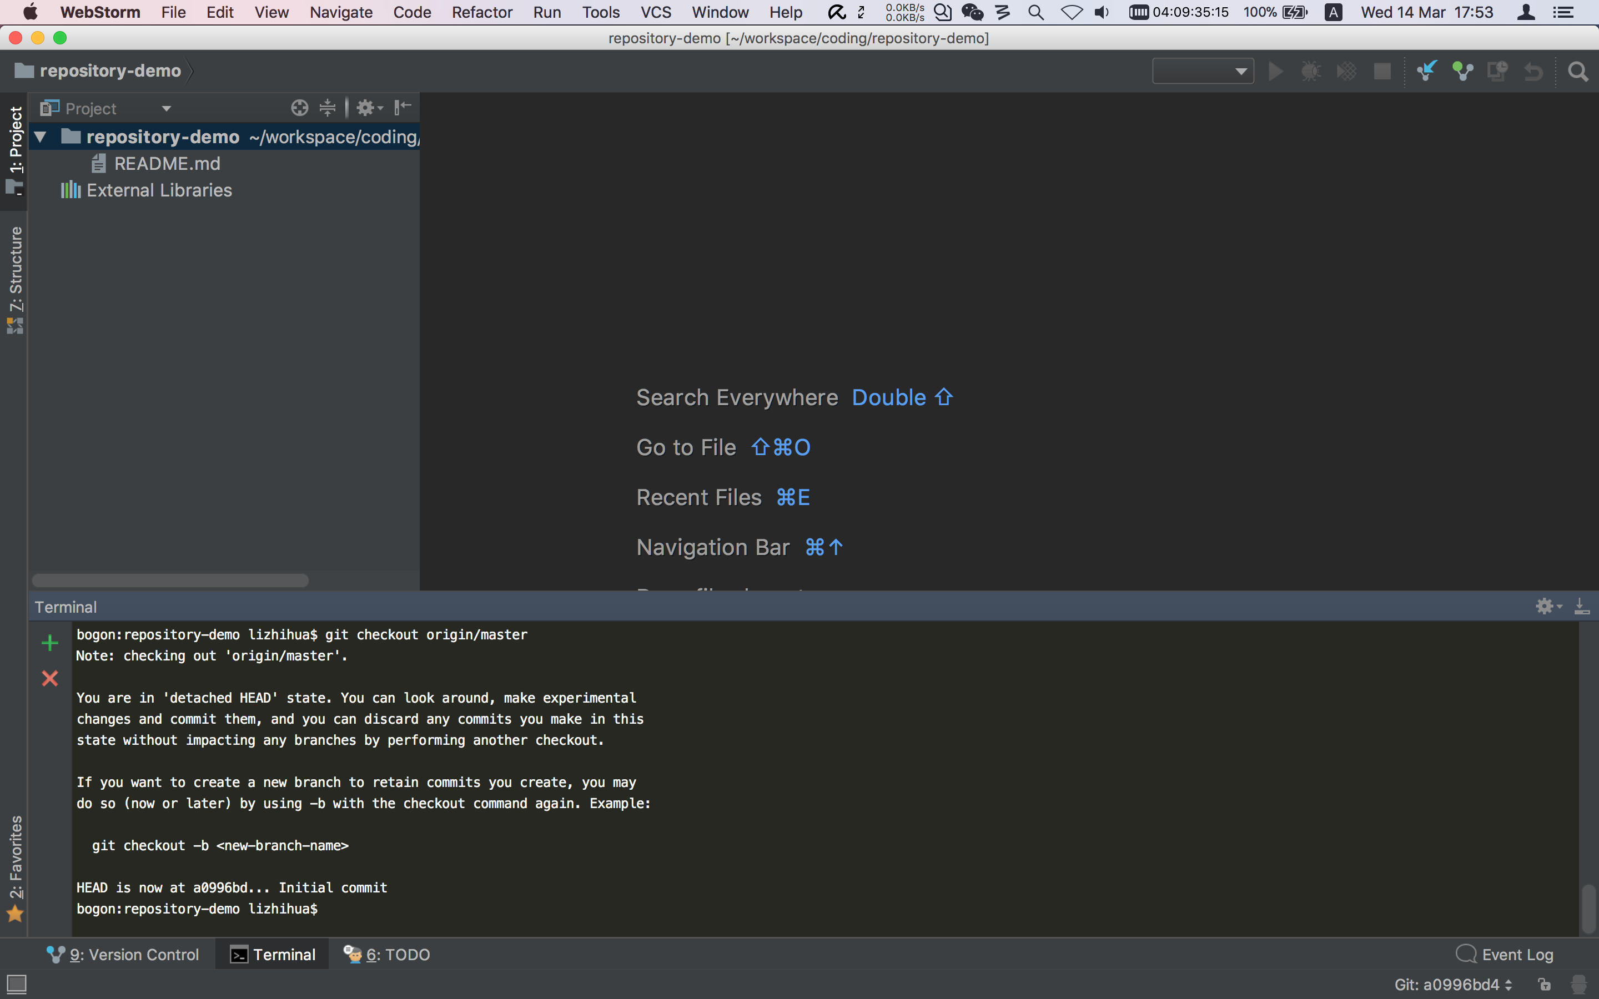The image size is (1599, 999).
Task: Select README.md in the project tree
Action: click(x=157, y=163)
